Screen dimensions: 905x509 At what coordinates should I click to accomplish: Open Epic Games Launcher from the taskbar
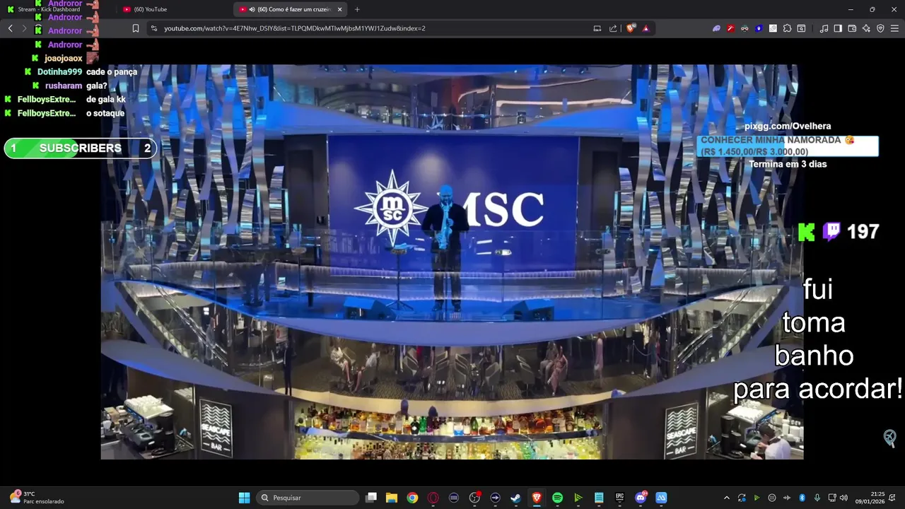(x=619, y=498)
